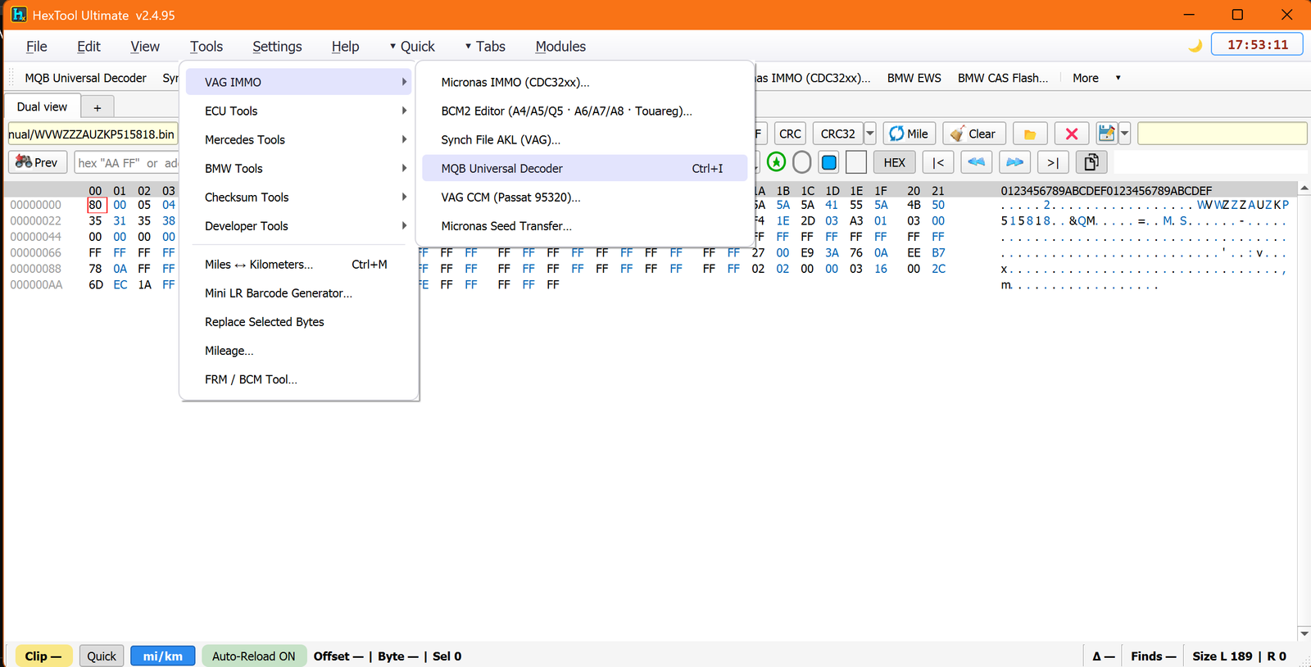Click the scrollbar up arrow
The image size is (1311, 667).
1304,188
